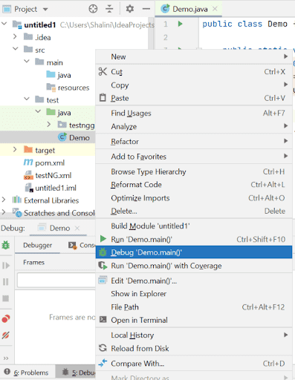Expand the testngg package
The height and width of the screenshot is (380, 295).
click(49, 125)
